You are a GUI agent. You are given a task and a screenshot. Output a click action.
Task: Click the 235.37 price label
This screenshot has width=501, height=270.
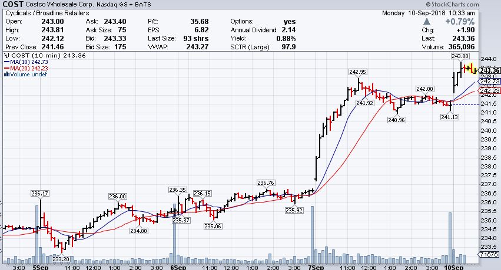[181, 220]
